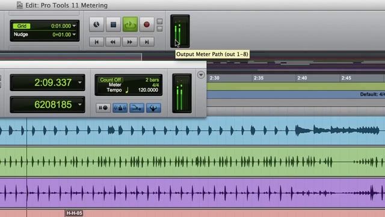Open the sub counter format dropdown
The image size is (385, 217).
(80, 104)
